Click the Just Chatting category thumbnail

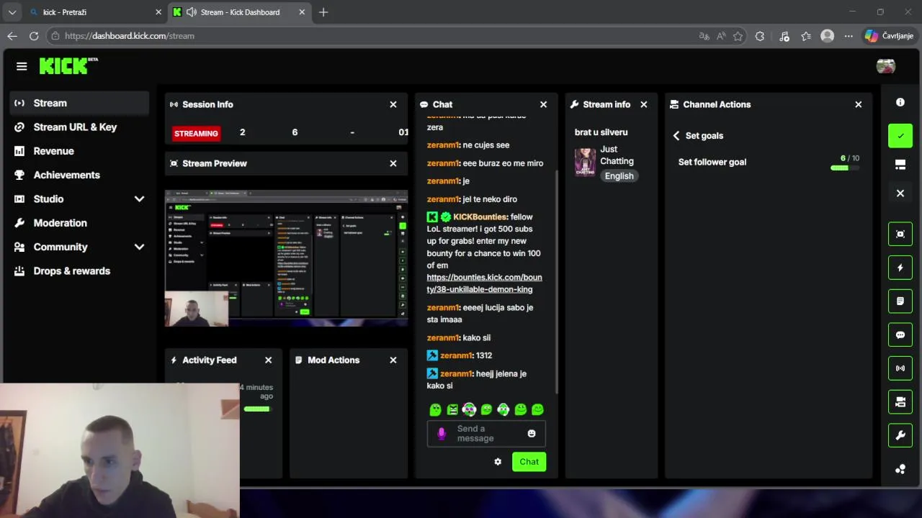[x=585, y=162]
